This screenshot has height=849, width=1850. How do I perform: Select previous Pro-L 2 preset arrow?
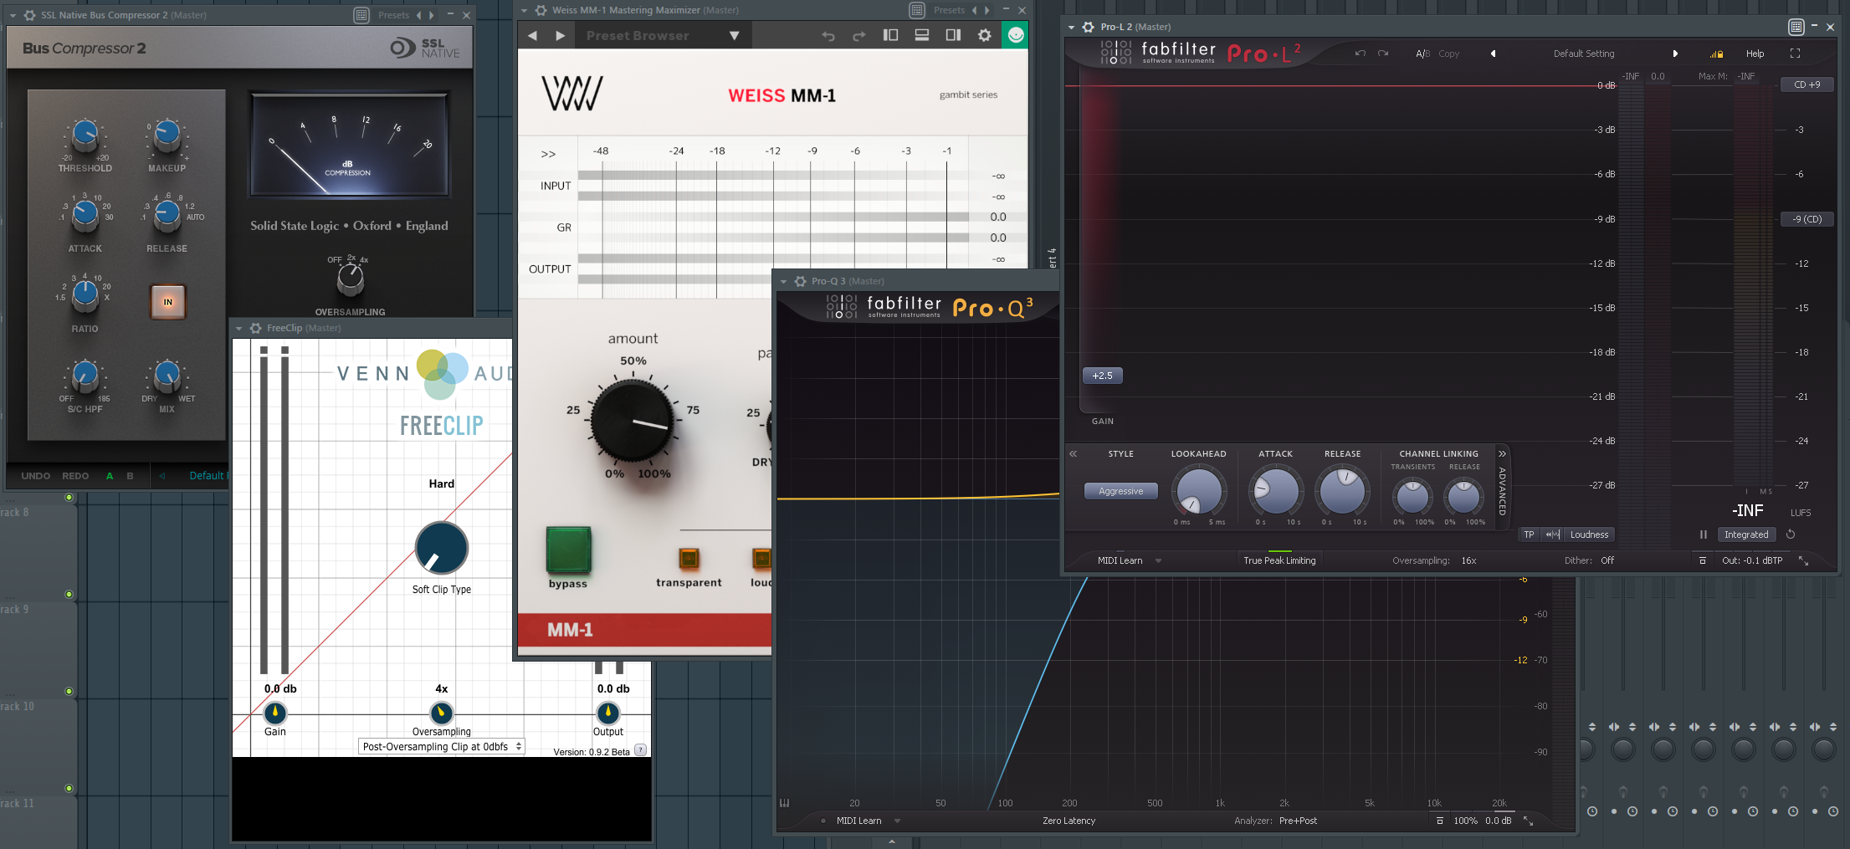click(x=1493, y=54)
